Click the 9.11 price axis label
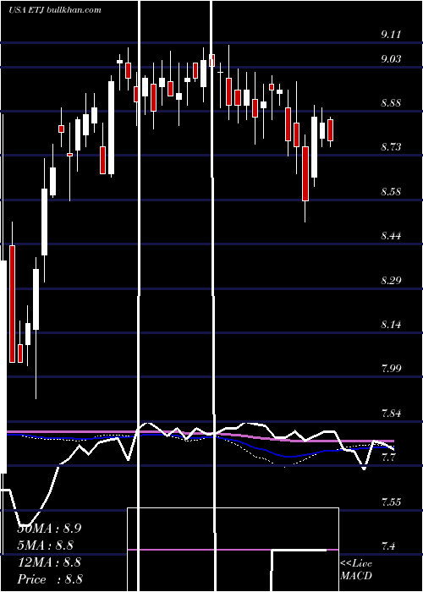This screenshot has height=592, width=423. pos(391,35)
